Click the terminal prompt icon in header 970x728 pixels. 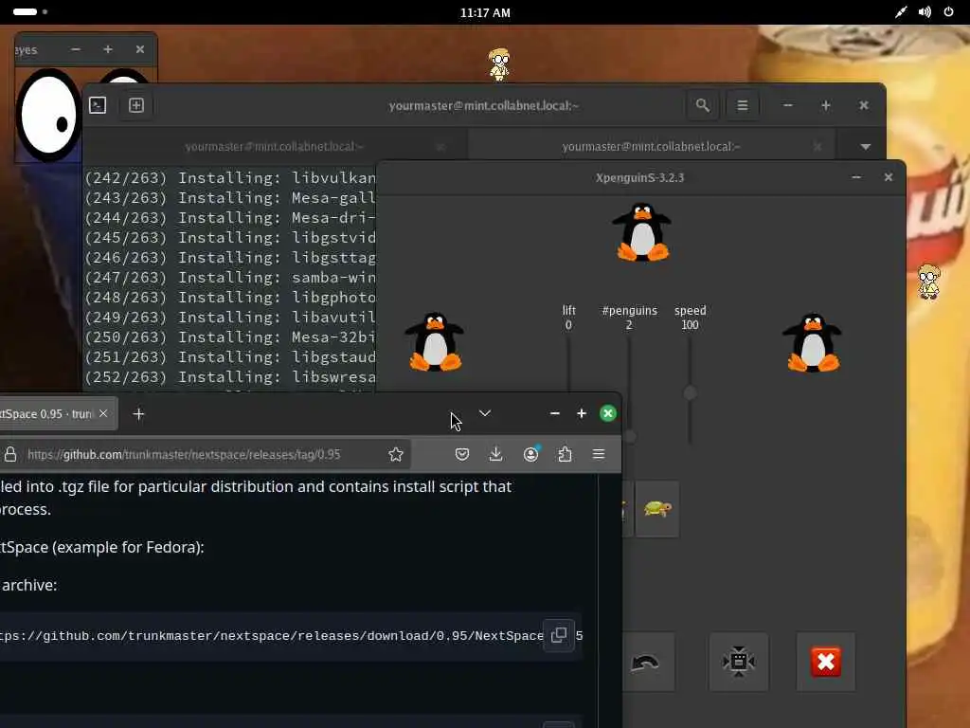(x=98, y=105)
